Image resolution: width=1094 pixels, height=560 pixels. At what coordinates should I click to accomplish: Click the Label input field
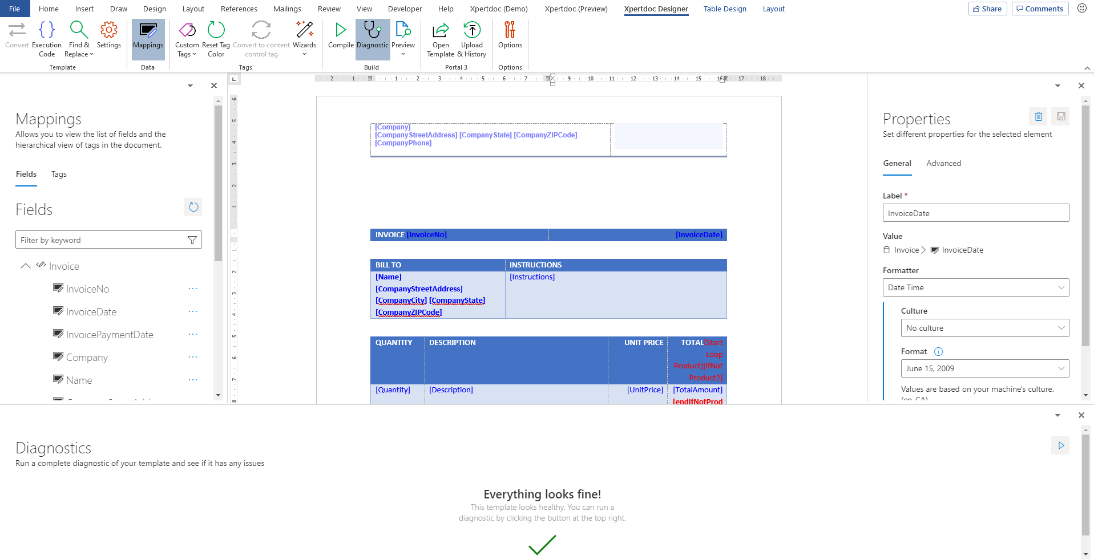click(x=976, y=213)
